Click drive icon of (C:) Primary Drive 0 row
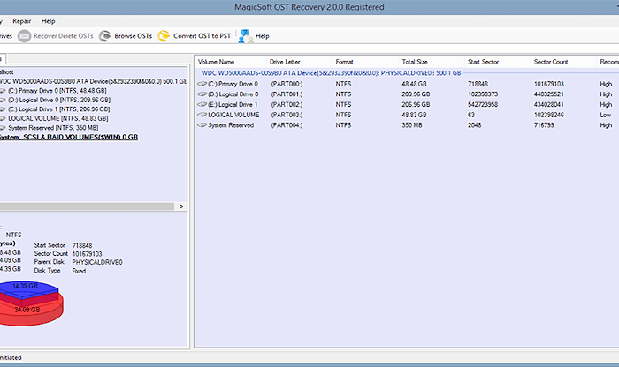Viewport: 619px width, 367px height. (203, 84)
